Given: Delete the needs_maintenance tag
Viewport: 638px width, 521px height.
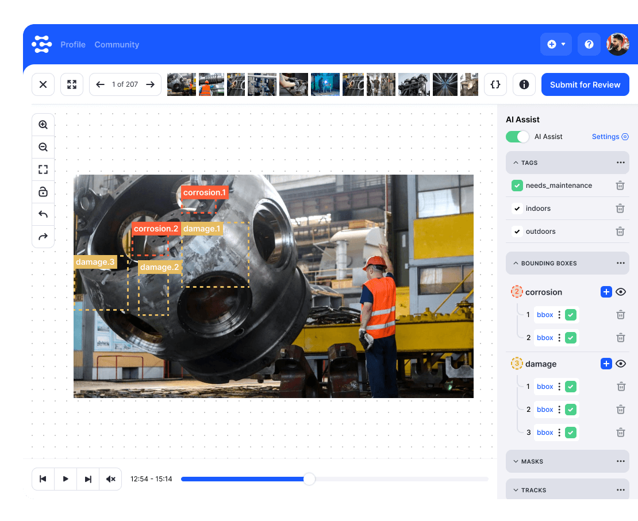Looking at the screenshot, I should point(620,186).
